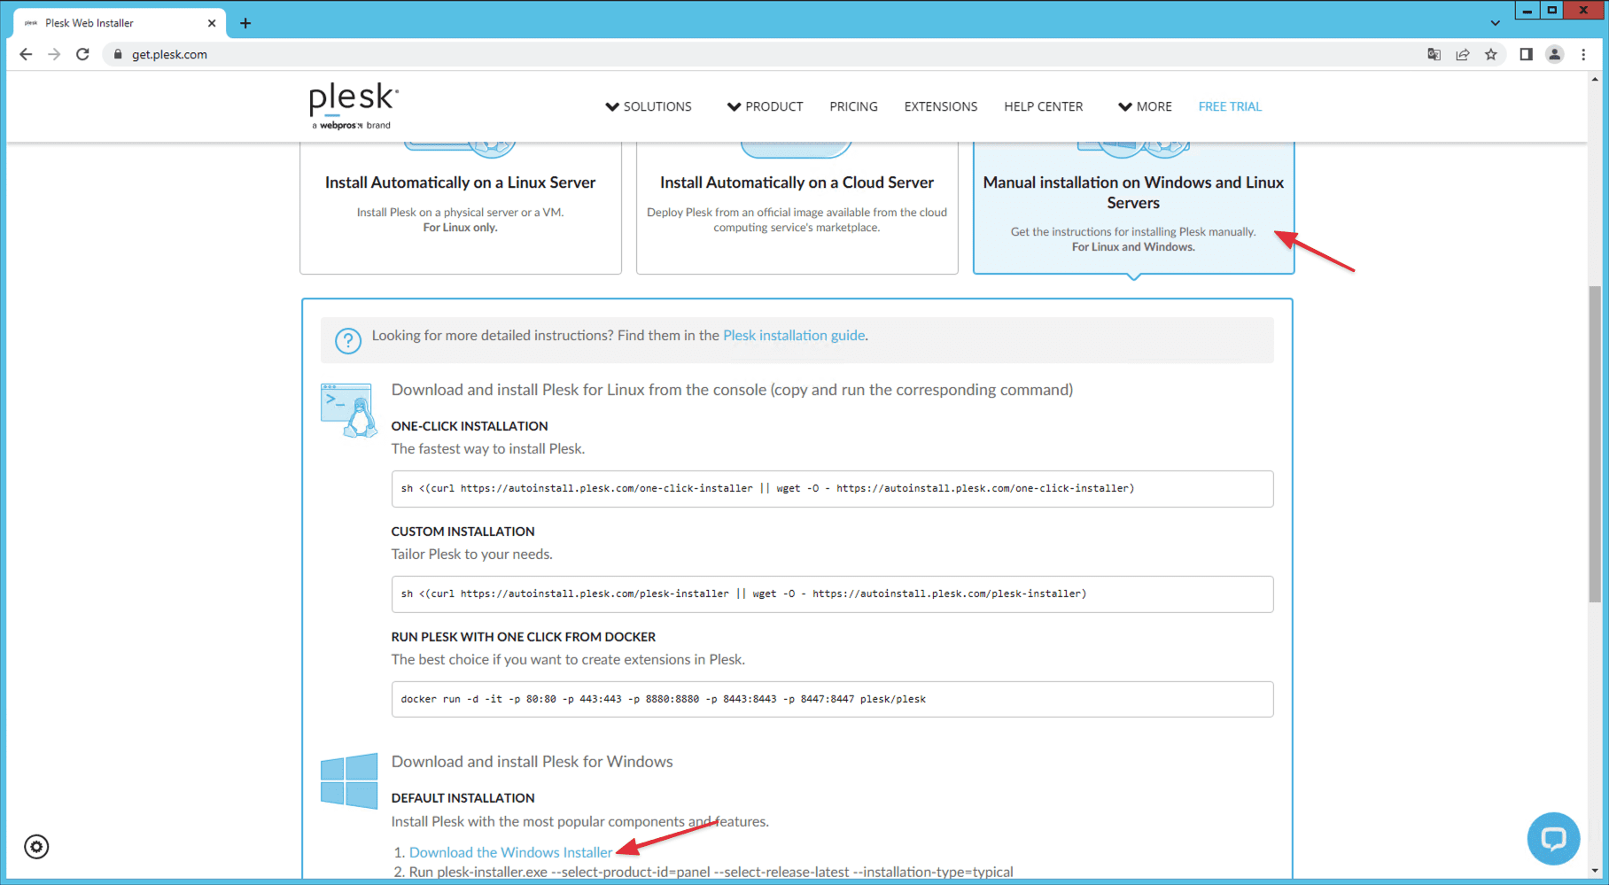Expand the SOLUTIONS dropdown menu
The width and height of the screenshot is (1609, 885).
(649, 106)
